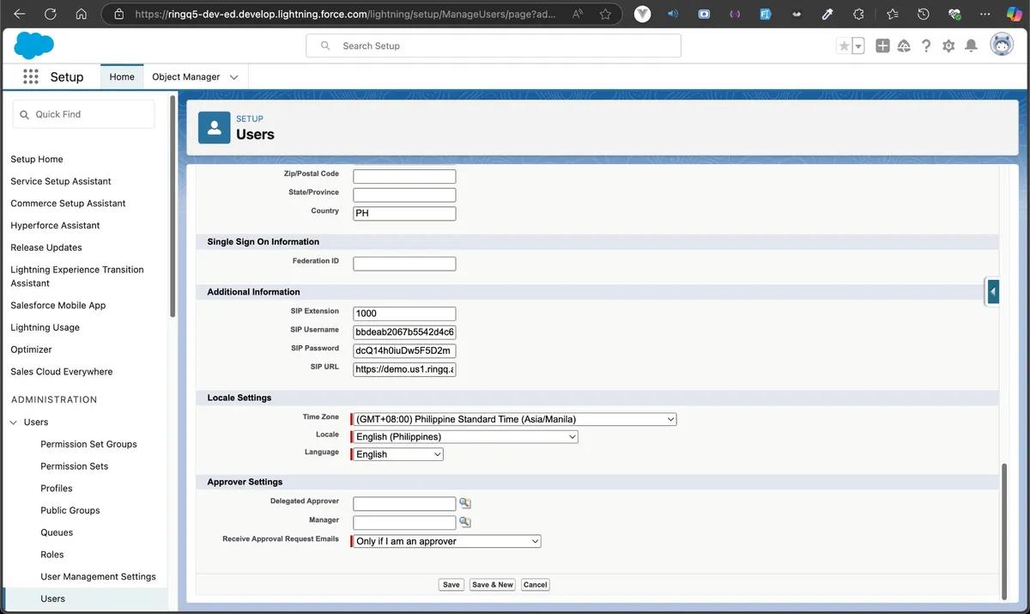Focus the Quick Find field

pos(84,114)
